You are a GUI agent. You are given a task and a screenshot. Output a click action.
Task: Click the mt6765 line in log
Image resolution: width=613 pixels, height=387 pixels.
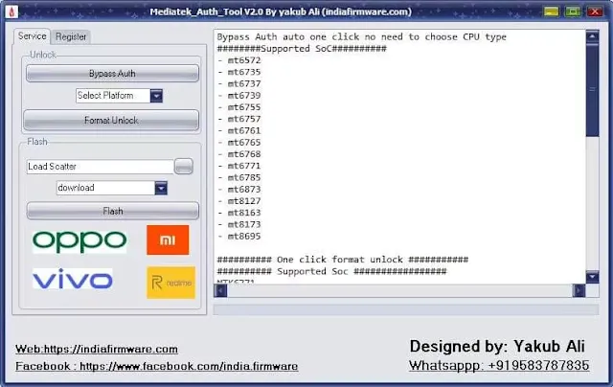pyautogui.click(x=238, y=143)
